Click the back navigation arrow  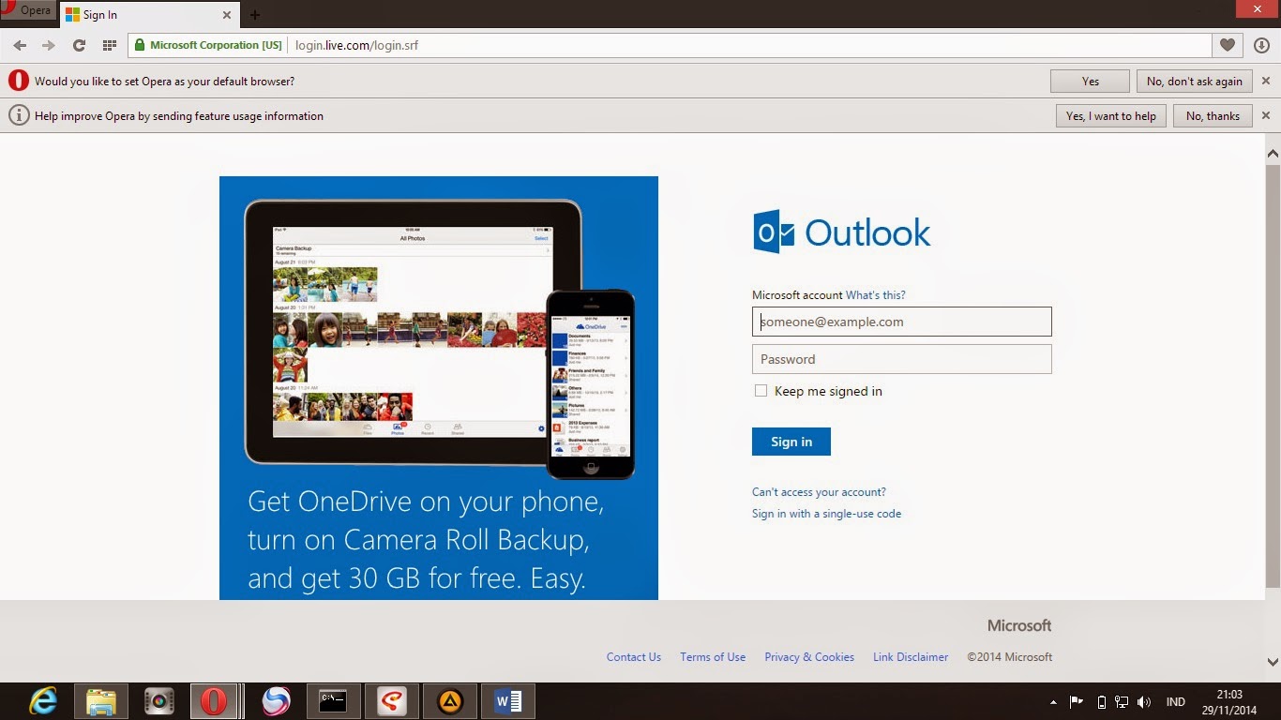(x=19, y=44)
